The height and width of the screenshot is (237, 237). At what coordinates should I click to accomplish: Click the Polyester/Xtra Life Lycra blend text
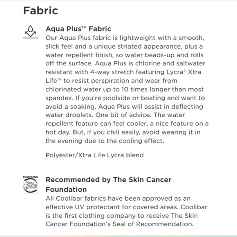coord(95,155)
